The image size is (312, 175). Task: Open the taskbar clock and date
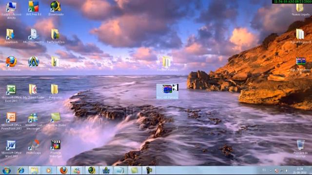click(300, 171)
